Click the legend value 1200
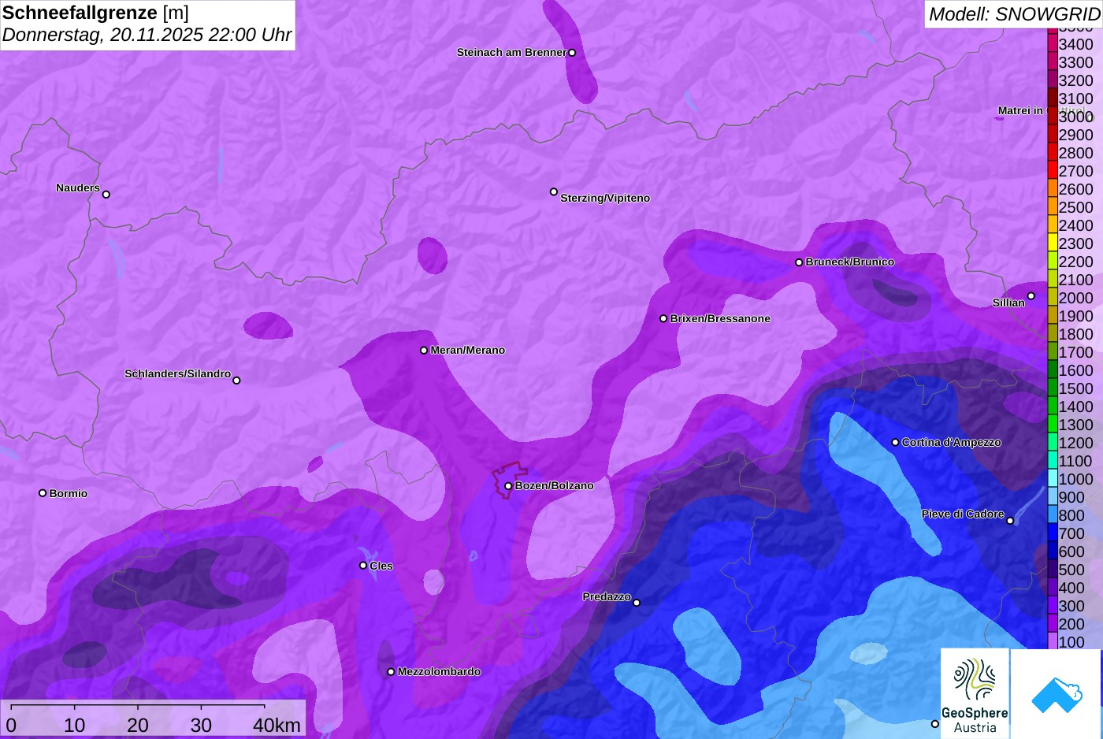 (1076, 443)
